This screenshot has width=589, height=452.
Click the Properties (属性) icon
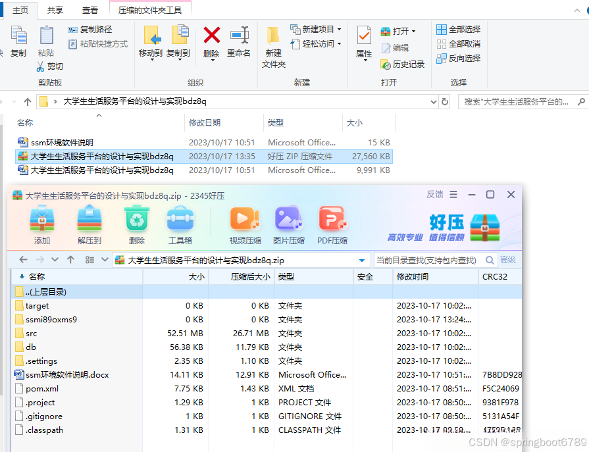coord(364,36)
